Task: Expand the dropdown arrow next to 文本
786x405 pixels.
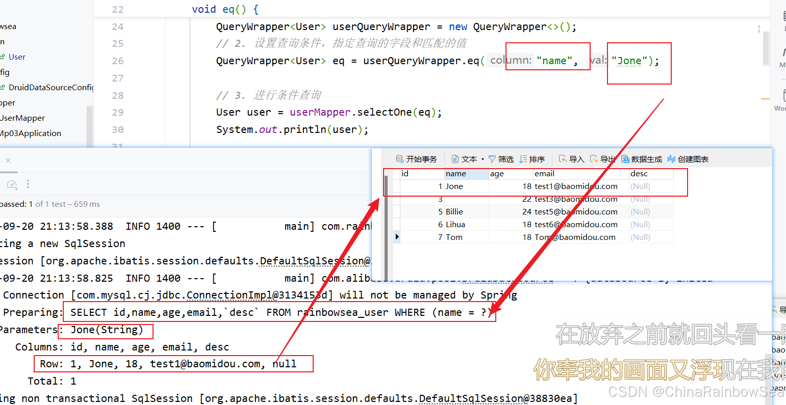Action: [483, 159]
